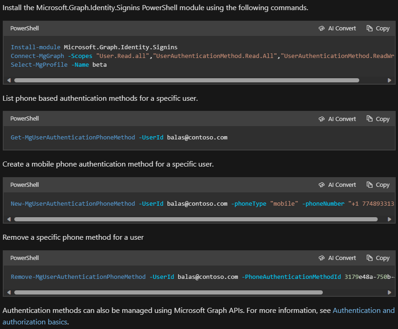Click the horizontal scrollbar under the first code block

[184, 80]
